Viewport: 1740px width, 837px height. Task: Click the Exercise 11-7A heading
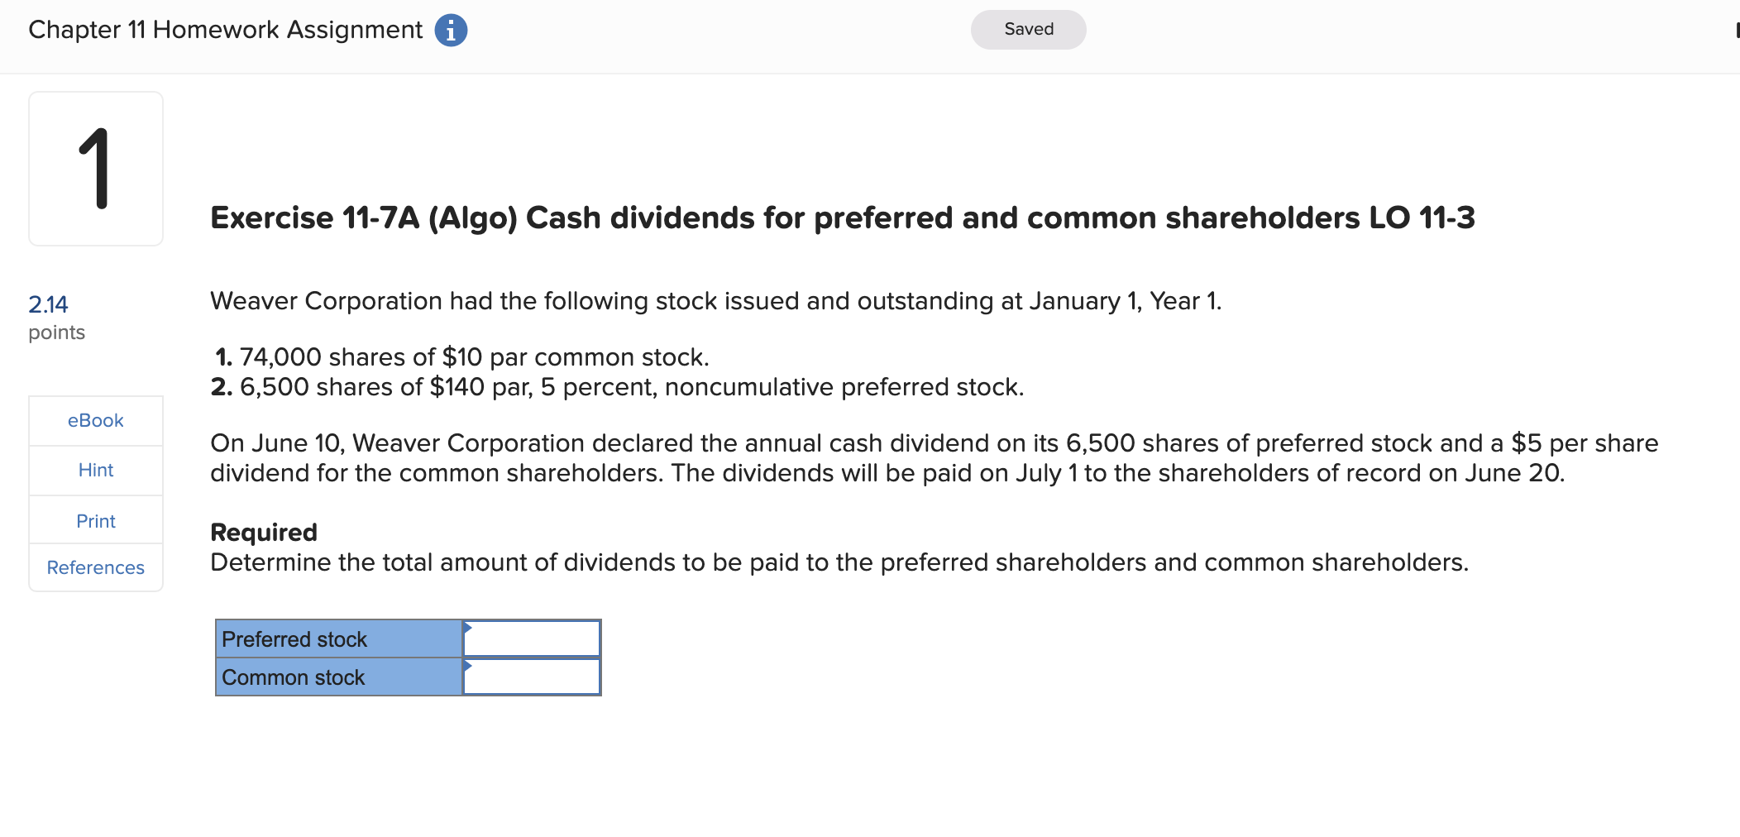pos(842,218)
